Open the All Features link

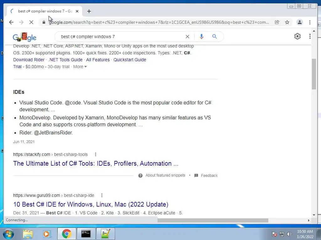98,60
